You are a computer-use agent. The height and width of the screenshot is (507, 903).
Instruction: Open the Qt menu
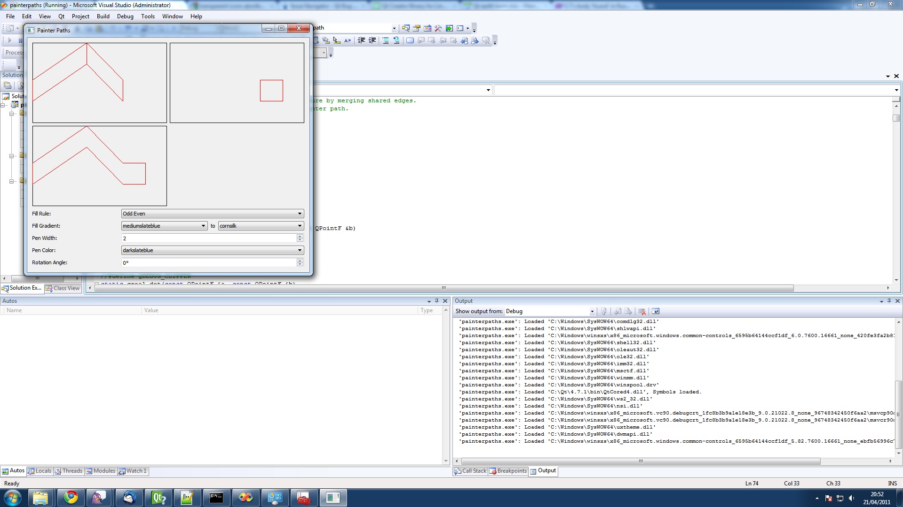[61, 16]
